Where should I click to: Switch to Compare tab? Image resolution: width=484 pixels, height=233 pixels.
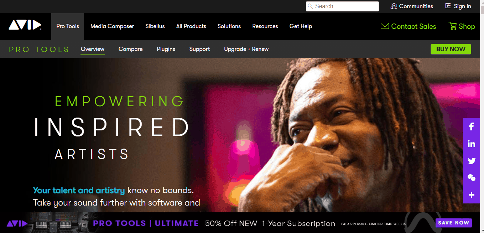131,49
